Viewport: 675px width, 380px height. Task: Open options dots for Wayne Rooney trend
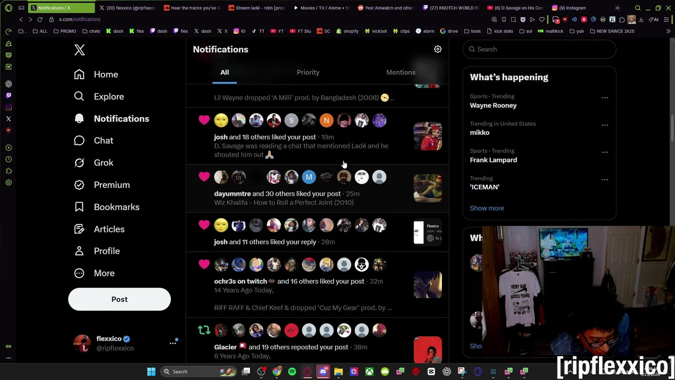605,98
